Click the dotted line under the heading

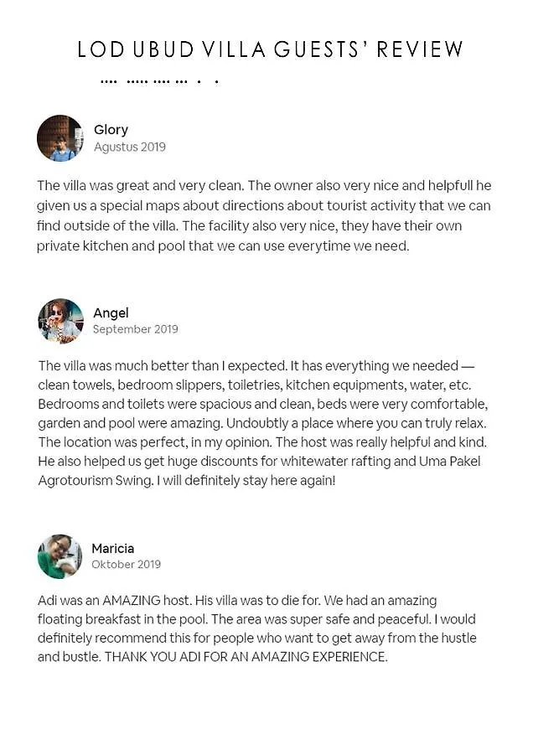[160, 82]
